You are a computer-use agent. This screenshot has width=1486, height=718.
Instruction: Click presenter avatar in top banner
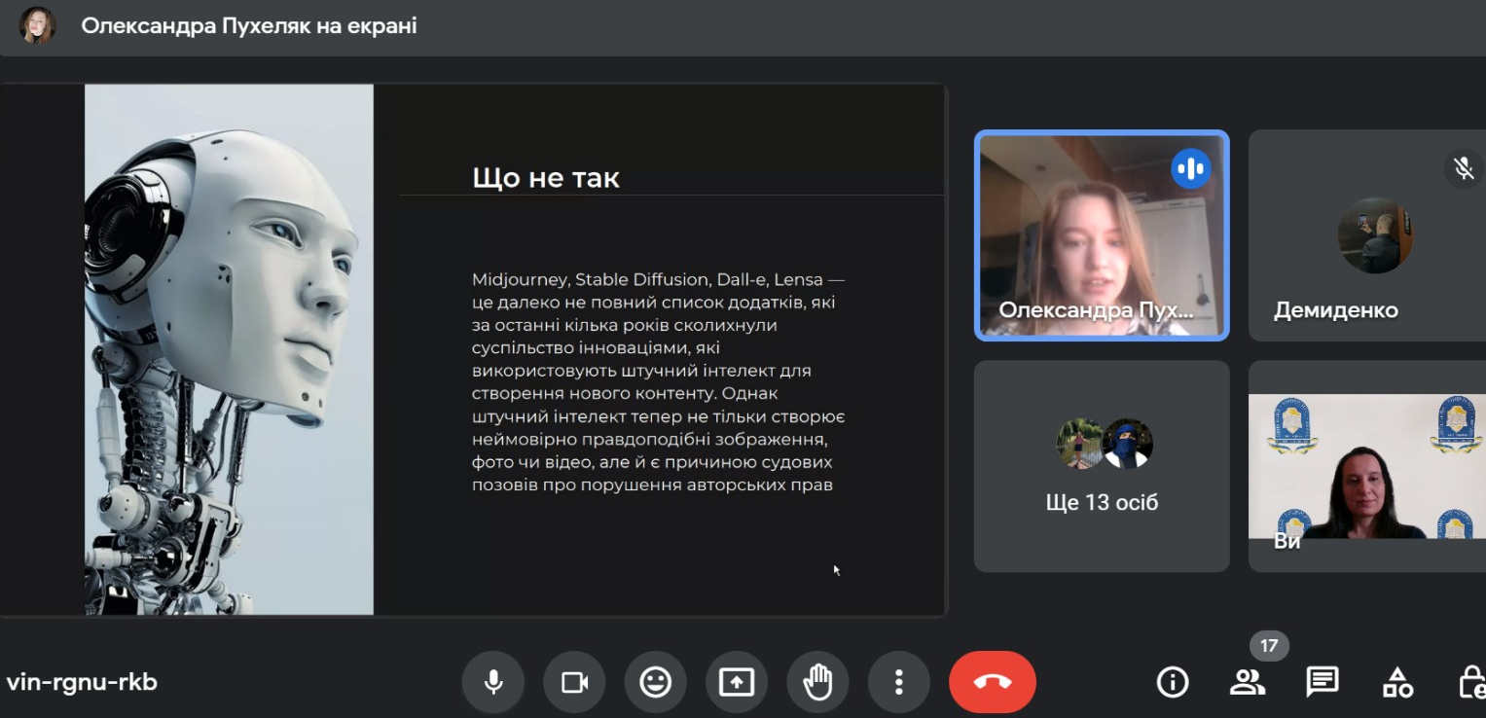(x=38, y=26)
